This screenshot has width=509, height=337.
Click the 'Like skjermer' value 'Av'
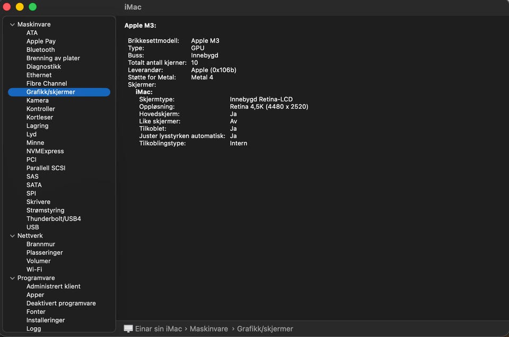233,121
